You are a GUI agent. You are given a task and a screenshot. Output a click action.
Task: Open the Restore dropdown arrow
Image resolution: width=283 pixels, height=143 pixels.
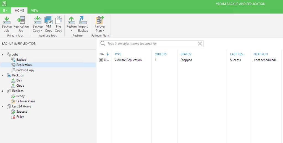[x=72, y=31]
